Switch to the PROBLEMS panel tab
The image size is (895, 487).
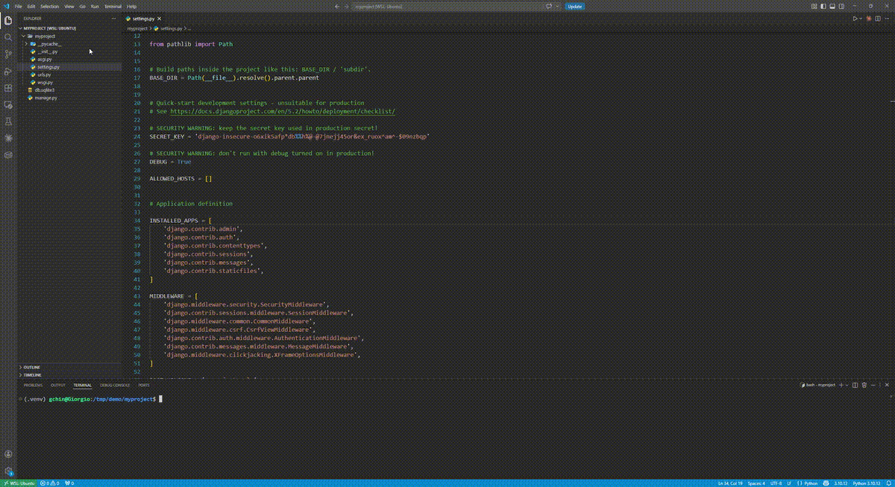click(33, 385)
